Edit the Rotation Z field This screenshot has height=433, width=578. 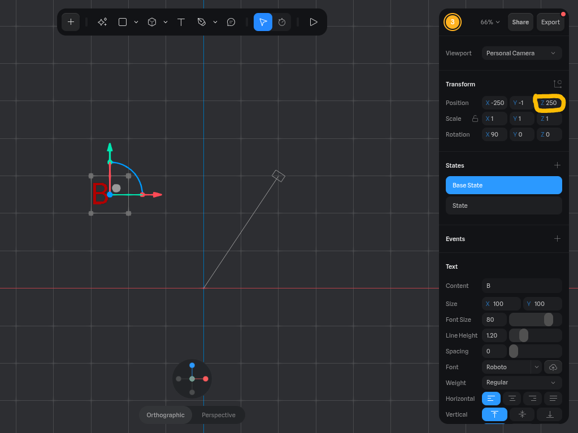pos(549,134)
